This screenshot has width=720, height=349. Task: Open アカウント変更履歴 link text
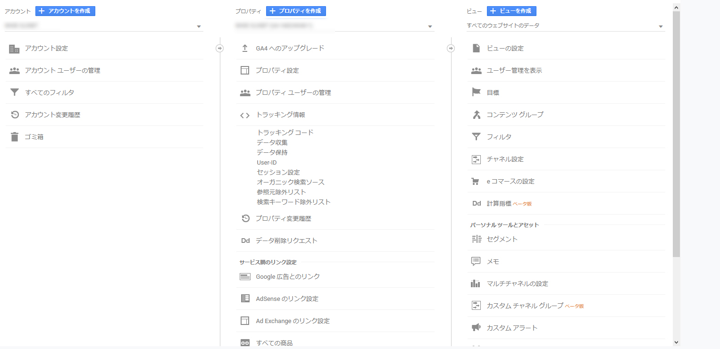coord(52,115)
